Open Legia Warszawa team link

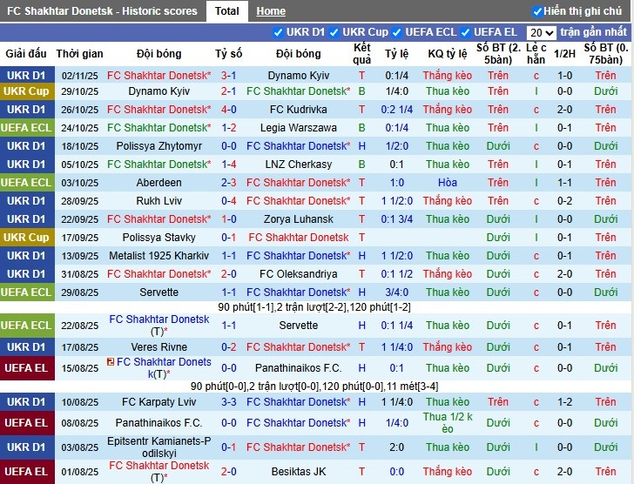[299, 128]
